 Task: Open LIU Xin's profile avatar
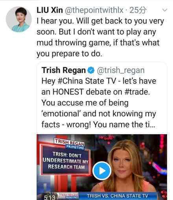pos(18,19)
